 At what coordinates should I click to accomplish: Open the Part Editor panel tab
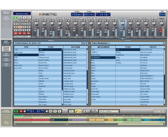point(6,42)
